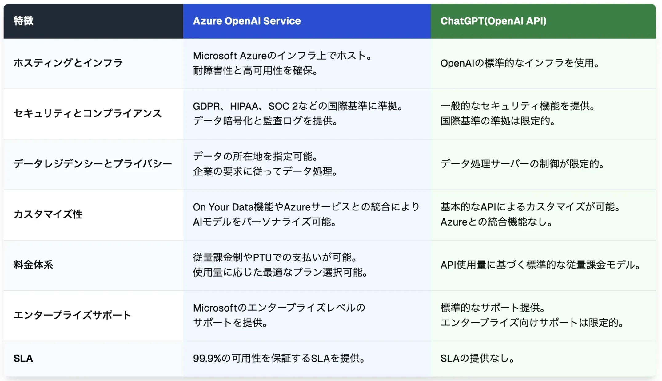Click the Azure OpenAI Service column header
The image size is (662, 381).
(247, 21)
